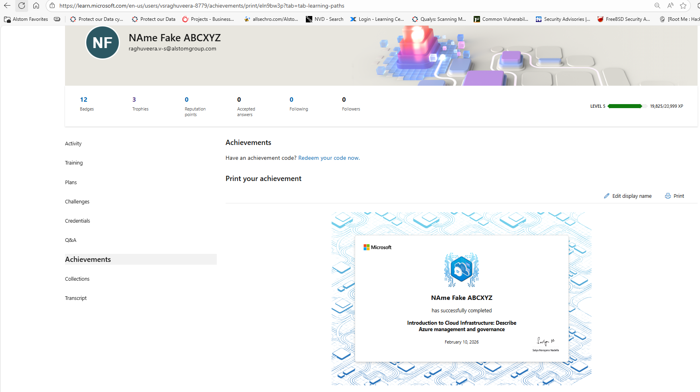The width and height of the screenshot is (700, 392).
Task: Click the printer icon next to Print
Action: [668, 196]
